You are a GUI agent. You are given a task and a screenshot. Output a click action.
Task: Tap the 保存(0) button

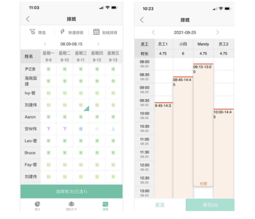point(210,205)
